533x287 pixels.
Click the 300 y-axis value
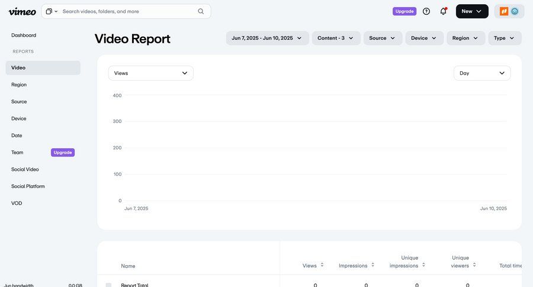click(117, 121)
